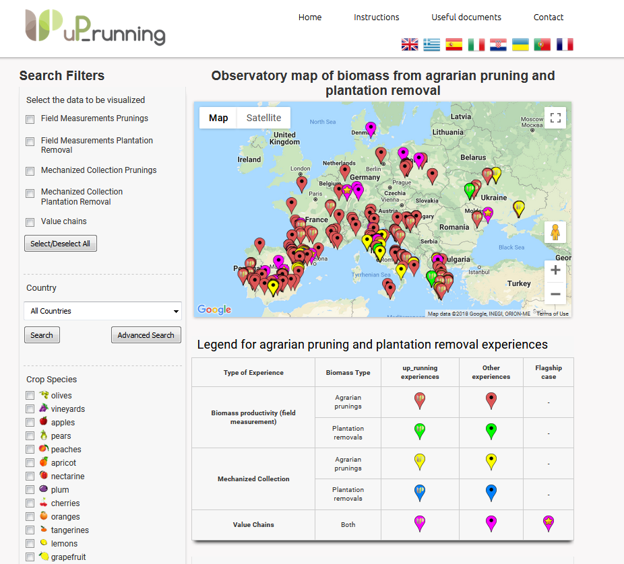Click the 'Crop Species' section label

52,379
